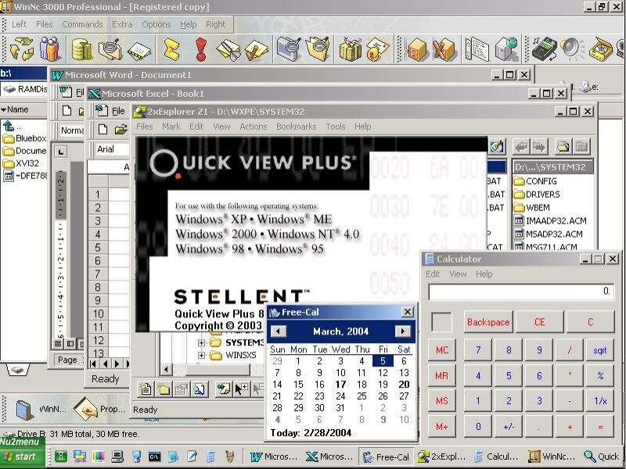The image size is (626, 469).
Task: Click the +/- sign button in Calculator
Action: pyautogui.click(x=509, y=426)
